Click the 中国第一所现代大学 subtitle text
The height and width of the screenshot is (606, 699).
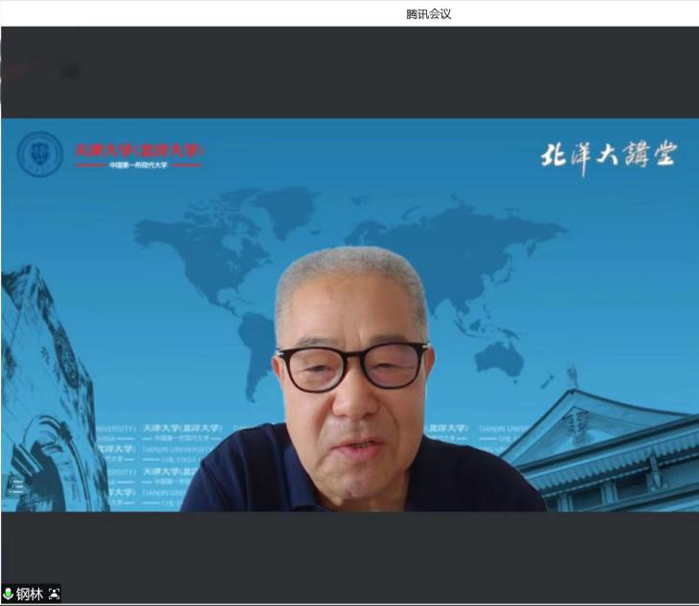(140, 166)
